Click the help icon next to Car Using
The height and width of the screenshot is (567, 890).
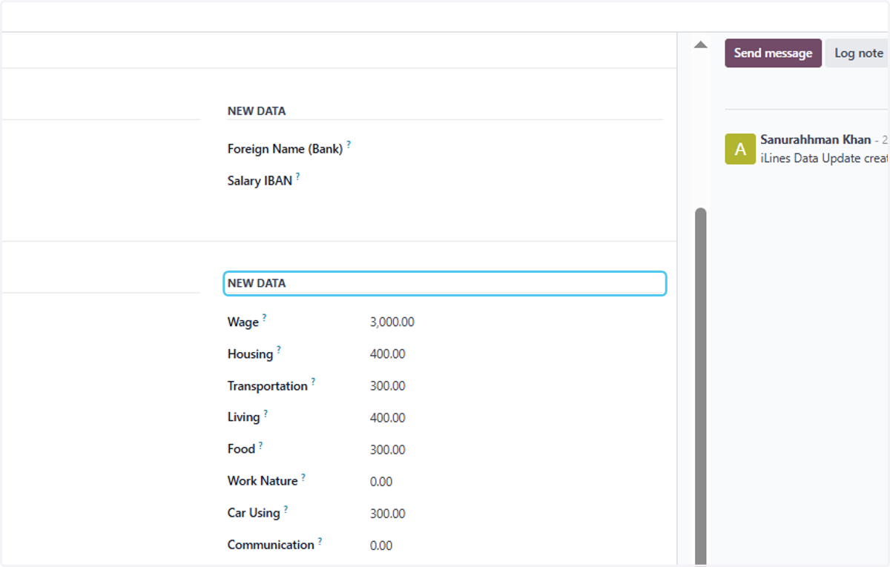click(286, 509)
